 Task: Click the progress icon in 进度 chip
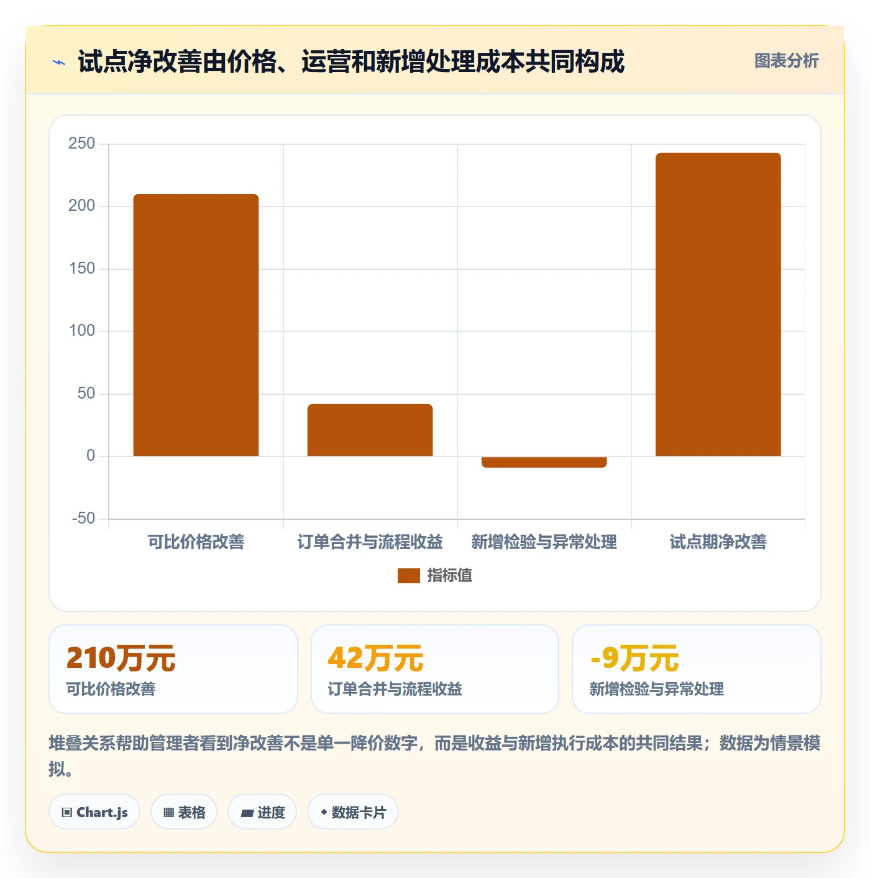(x=247, y=813)
